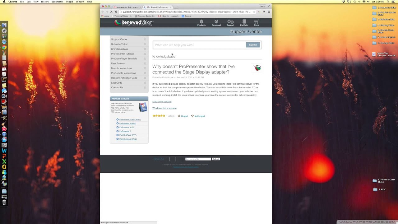Open the Products page icon
Image resolution: width=398 pixels, height=224 pixels.
click(201, 23)
